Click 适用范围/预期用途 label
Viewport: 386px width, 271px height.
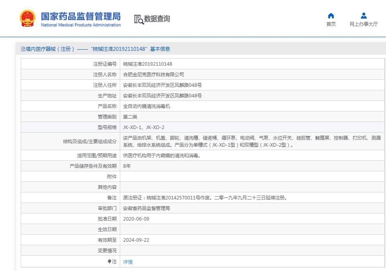point(97,156)
